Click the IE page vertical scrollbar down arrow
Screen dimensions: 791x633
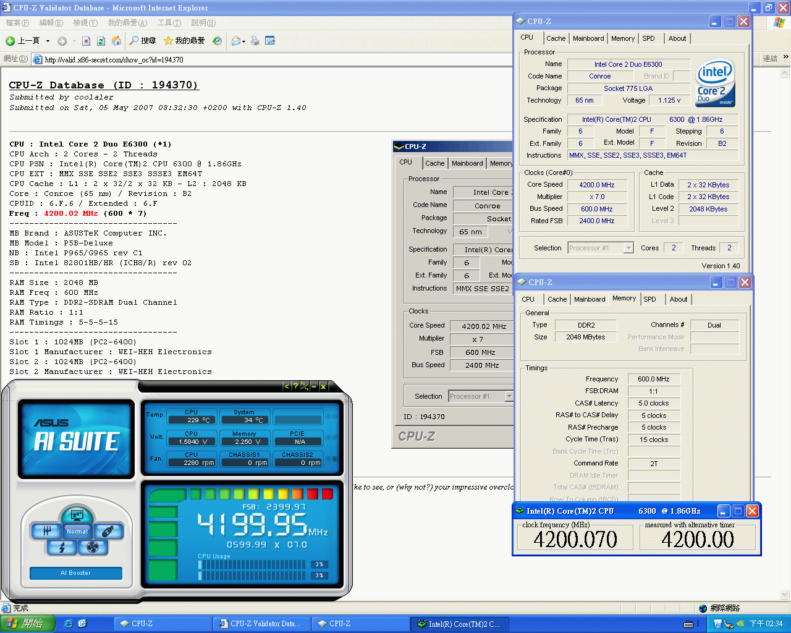(785, 595)
